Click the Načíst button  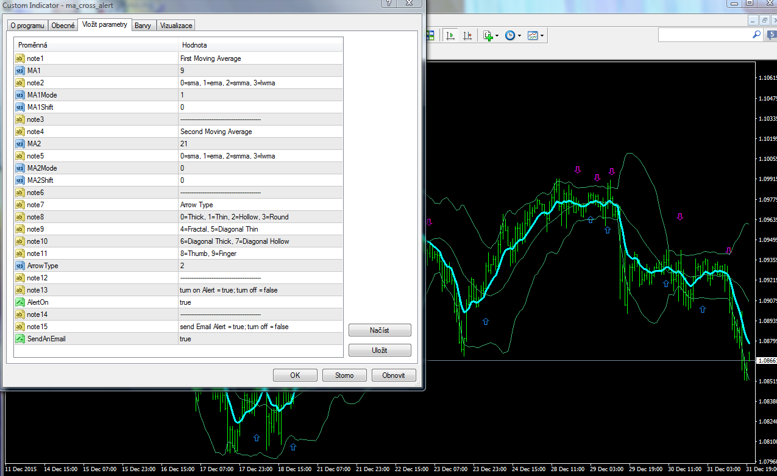pyautogui.click(x=380, y=330)
